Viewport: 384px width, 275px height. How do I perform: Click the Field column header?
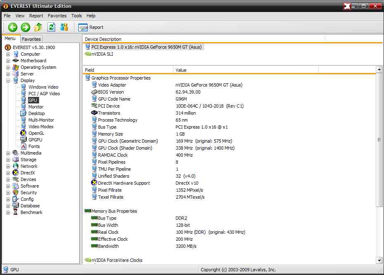point(128,70)
